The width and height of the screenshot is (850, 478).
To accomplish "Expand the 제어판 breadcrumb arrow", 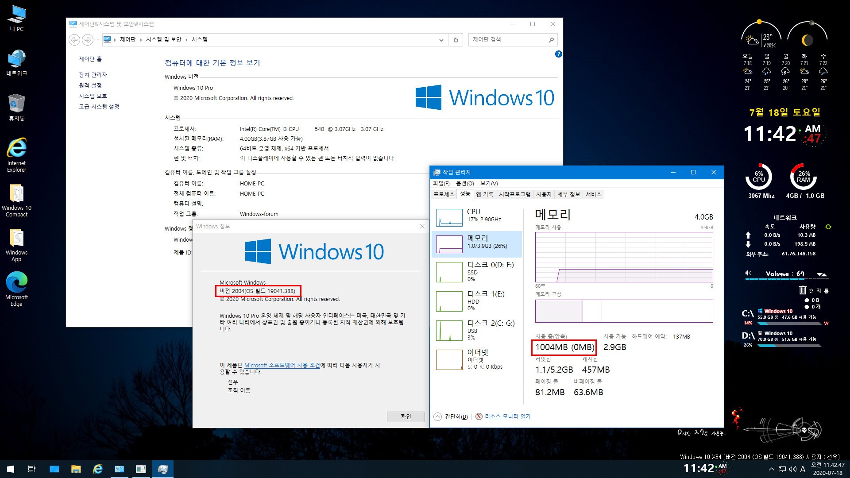I will (x=141, y=40).
